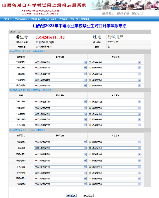
Task: Click the 安全退出 button
Action: click(88, 195)
